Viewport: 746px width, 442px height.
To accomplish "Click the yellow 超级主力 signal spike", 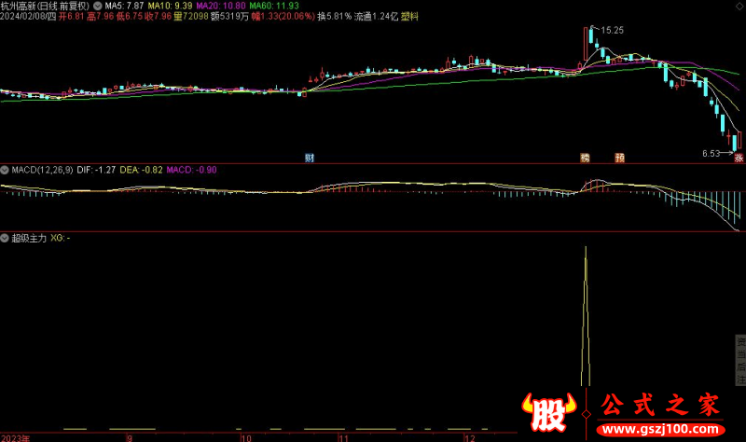I will click(586, 316).
